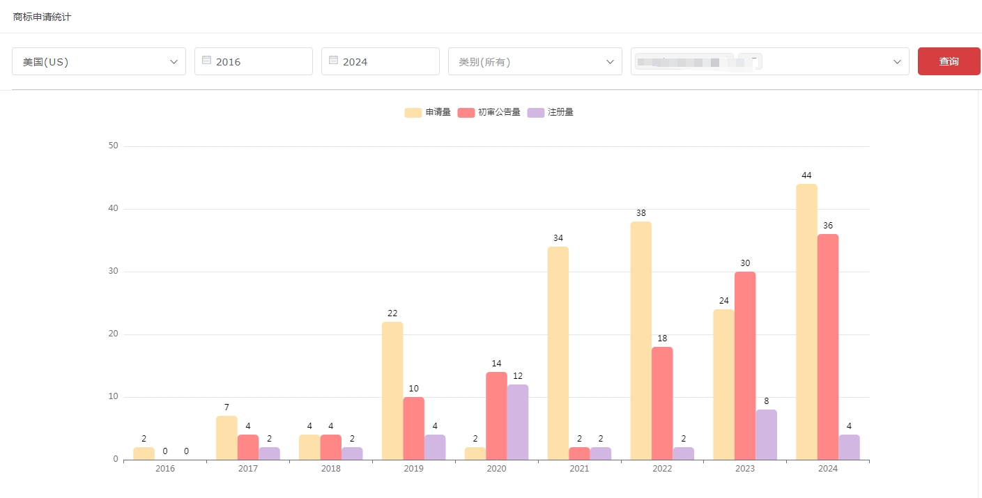Click the purple 注册量 legend color swatch
982x498 pixels.
536,113
